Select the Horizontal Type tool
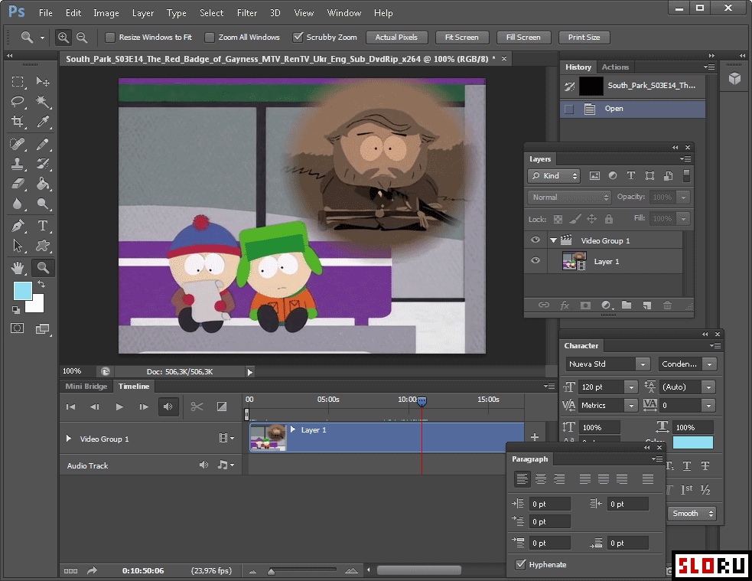The image size is (752, 581). pos(43,226)
